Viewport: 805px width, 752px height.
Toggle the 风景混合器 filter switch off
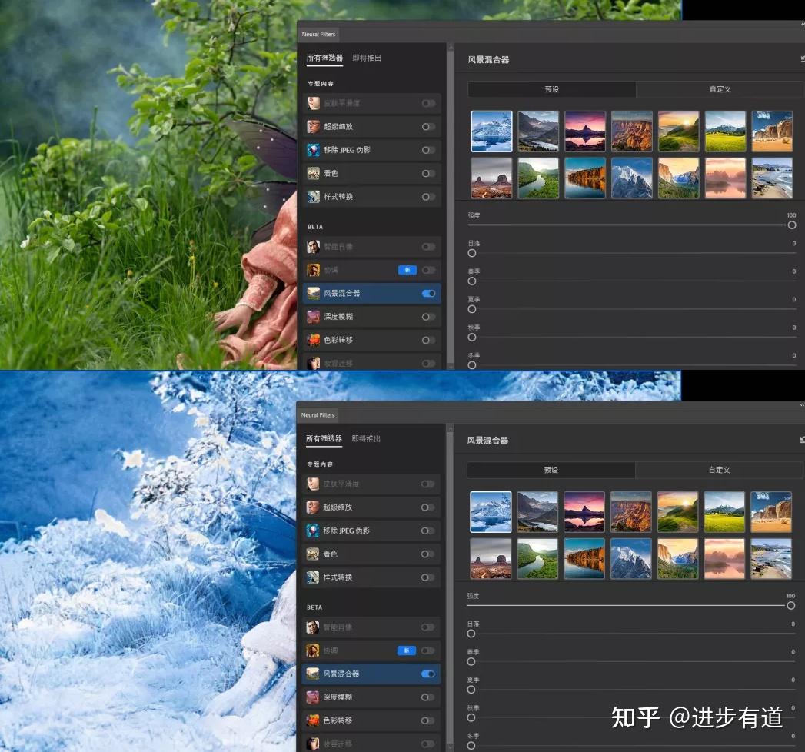tap(428, 293)
